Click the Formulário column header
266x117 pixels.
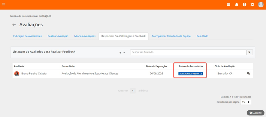click(x=68, y=66)
